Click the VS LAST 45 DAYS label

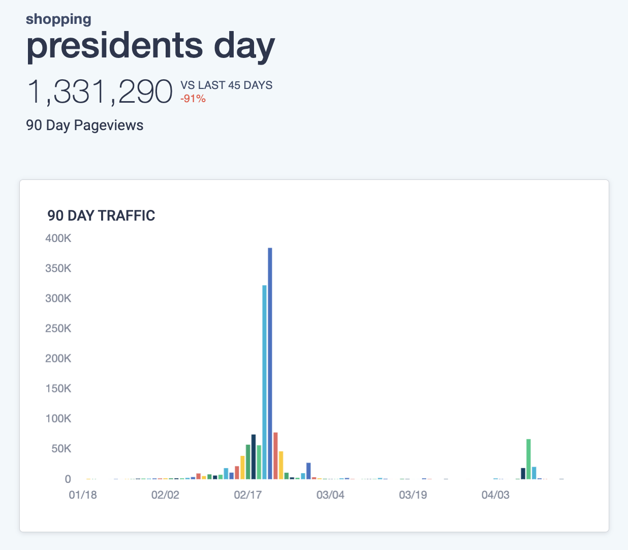pyautogui.click(x=227, y=85)
